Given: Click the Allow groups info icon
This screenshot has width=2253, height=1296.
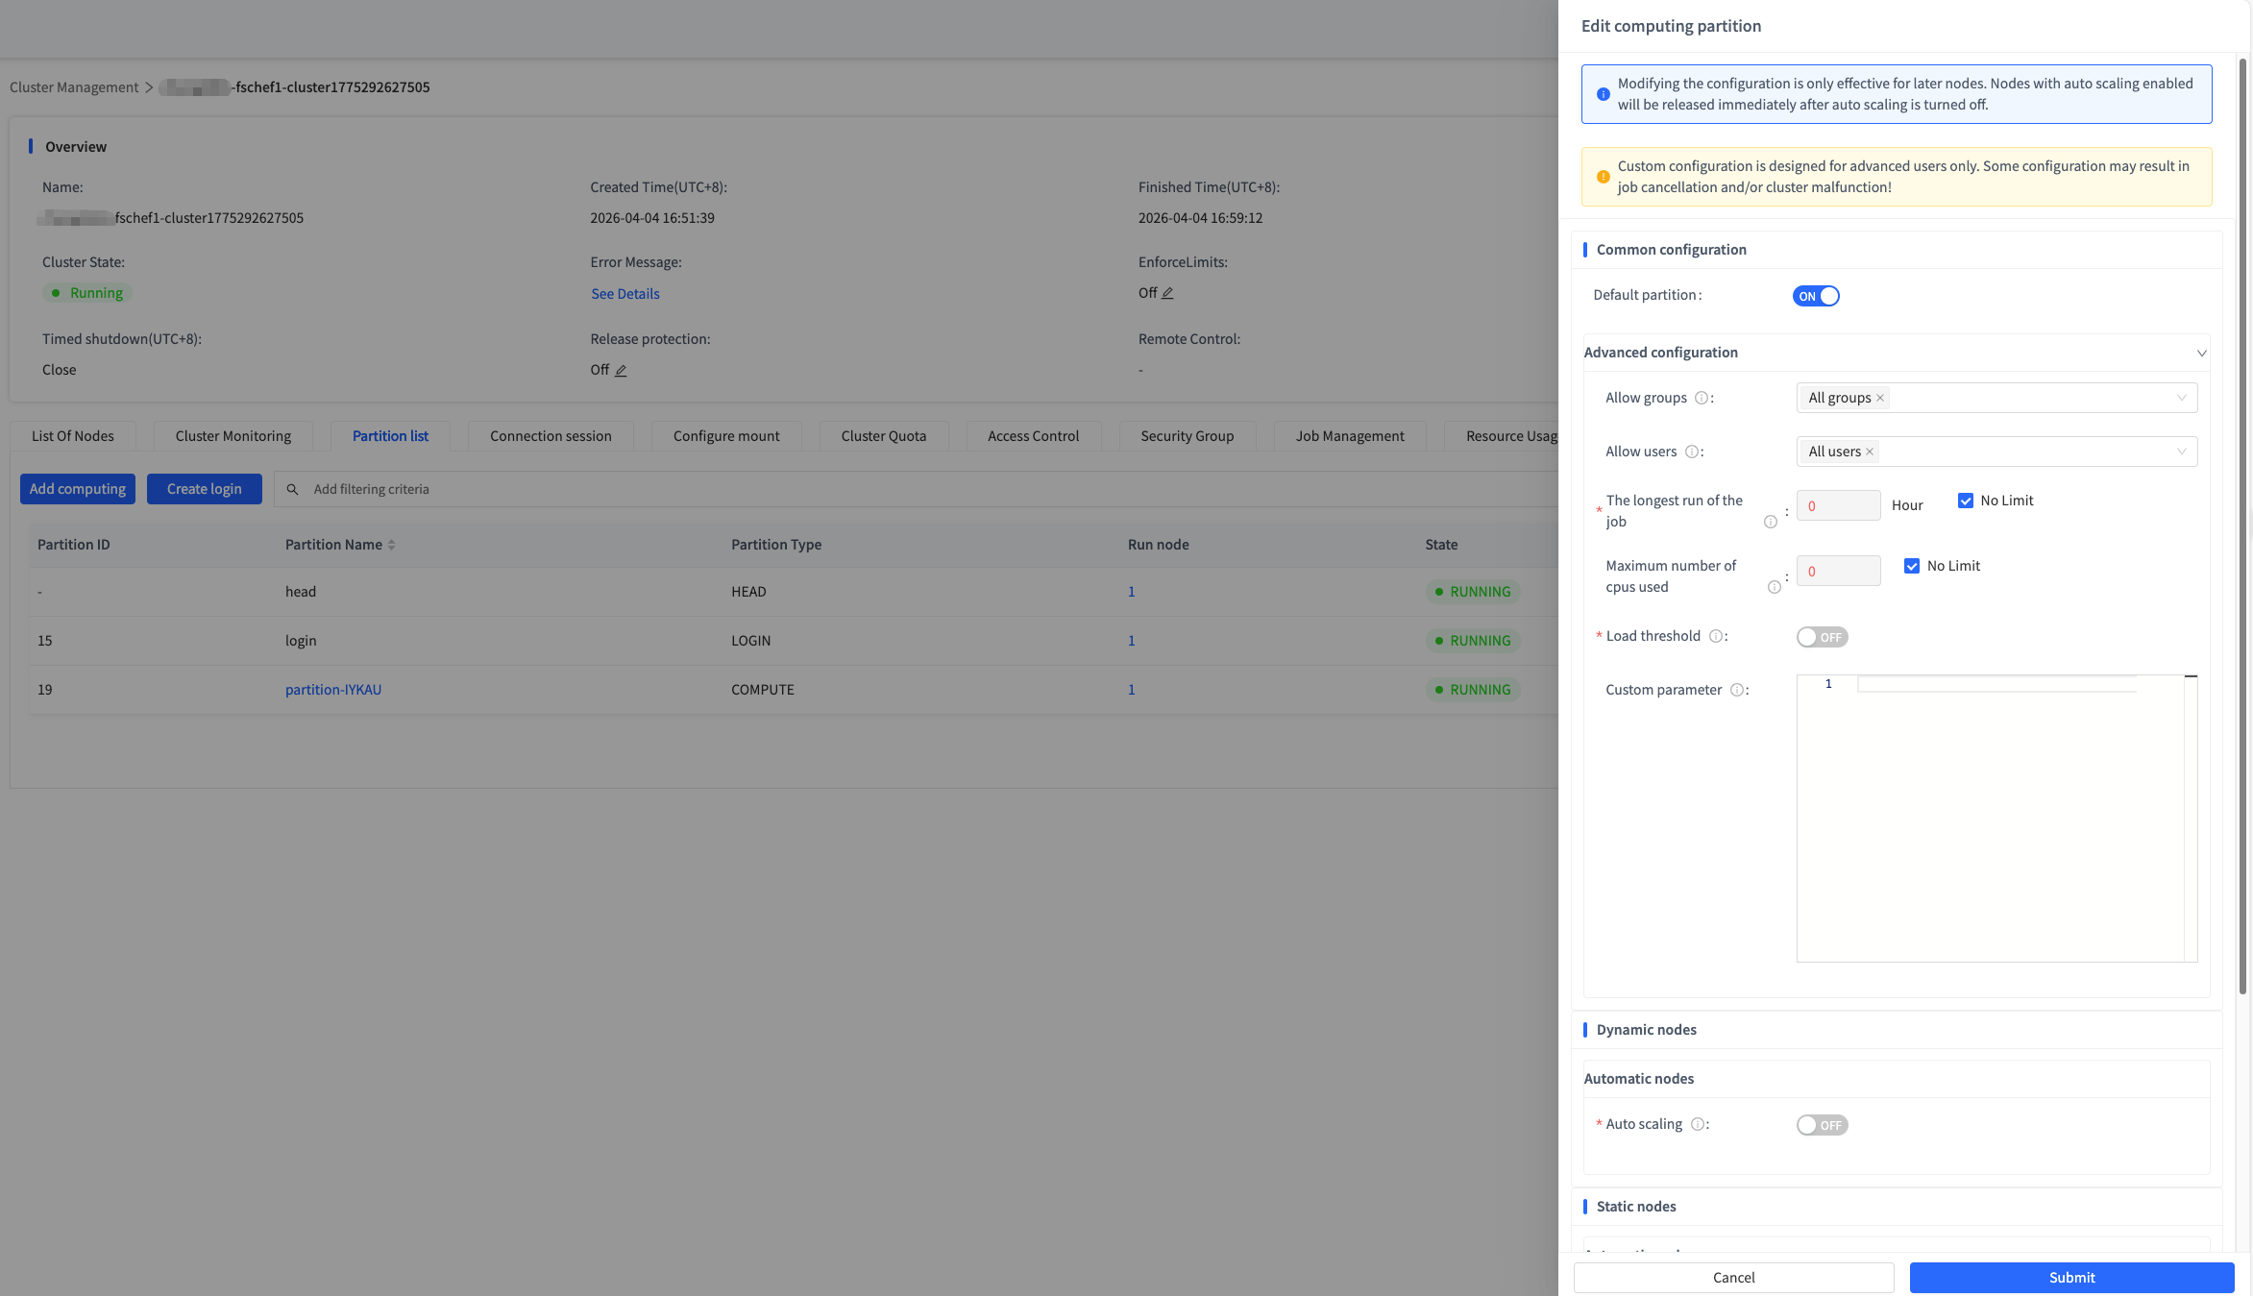Looking at the screenshot, I should click(1701, 398).
